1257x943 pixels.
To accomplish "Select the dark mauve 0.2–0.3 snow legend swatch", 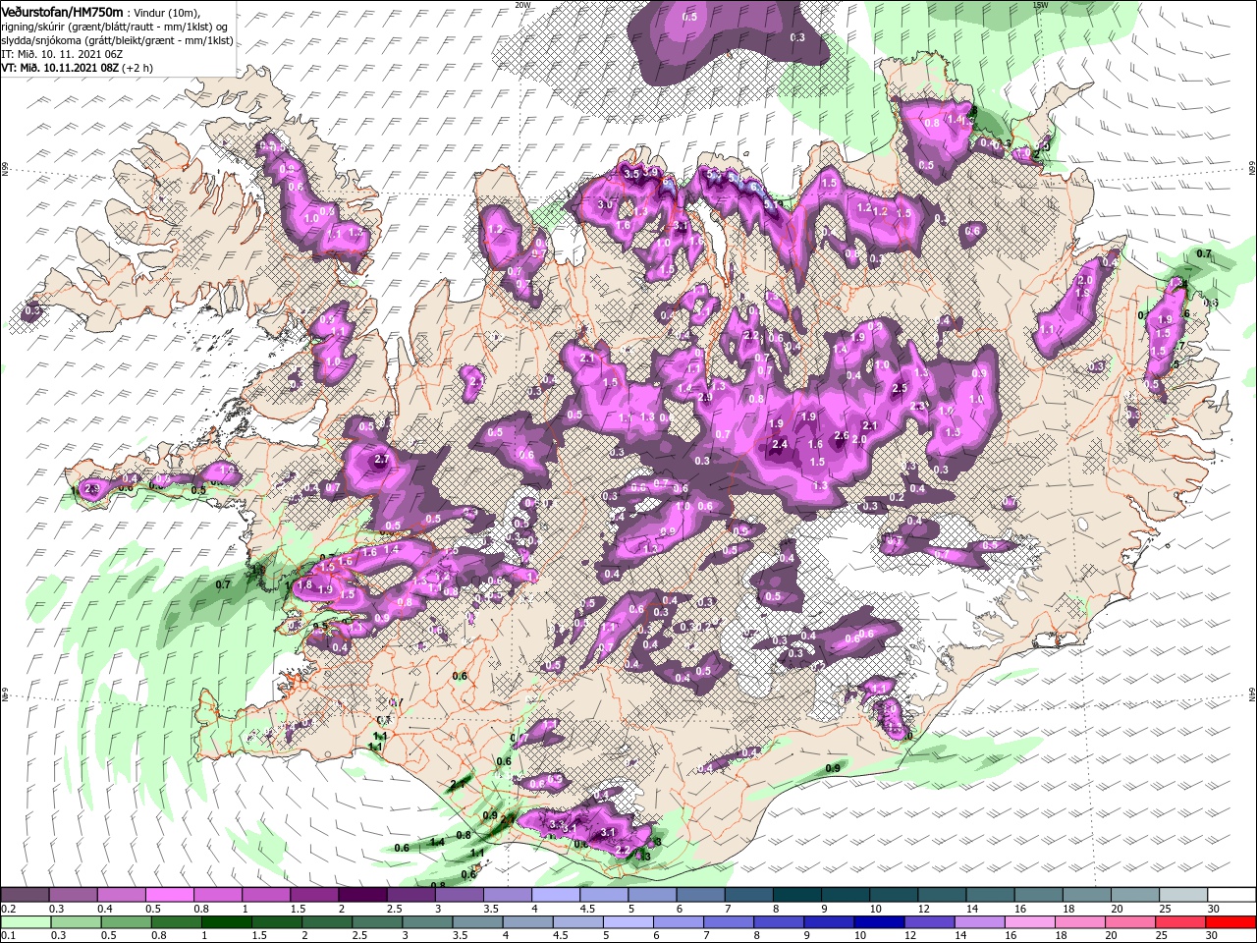I will coord(25,895).
